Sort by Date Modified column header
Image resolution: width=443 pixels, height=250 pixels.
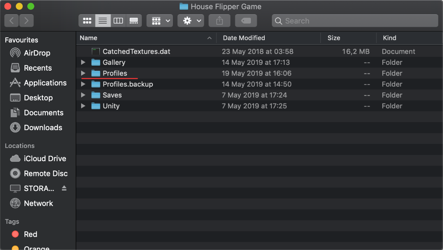244,38
